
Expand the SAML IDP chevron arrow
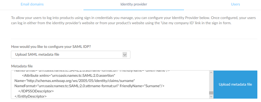[x=125, y=54]
